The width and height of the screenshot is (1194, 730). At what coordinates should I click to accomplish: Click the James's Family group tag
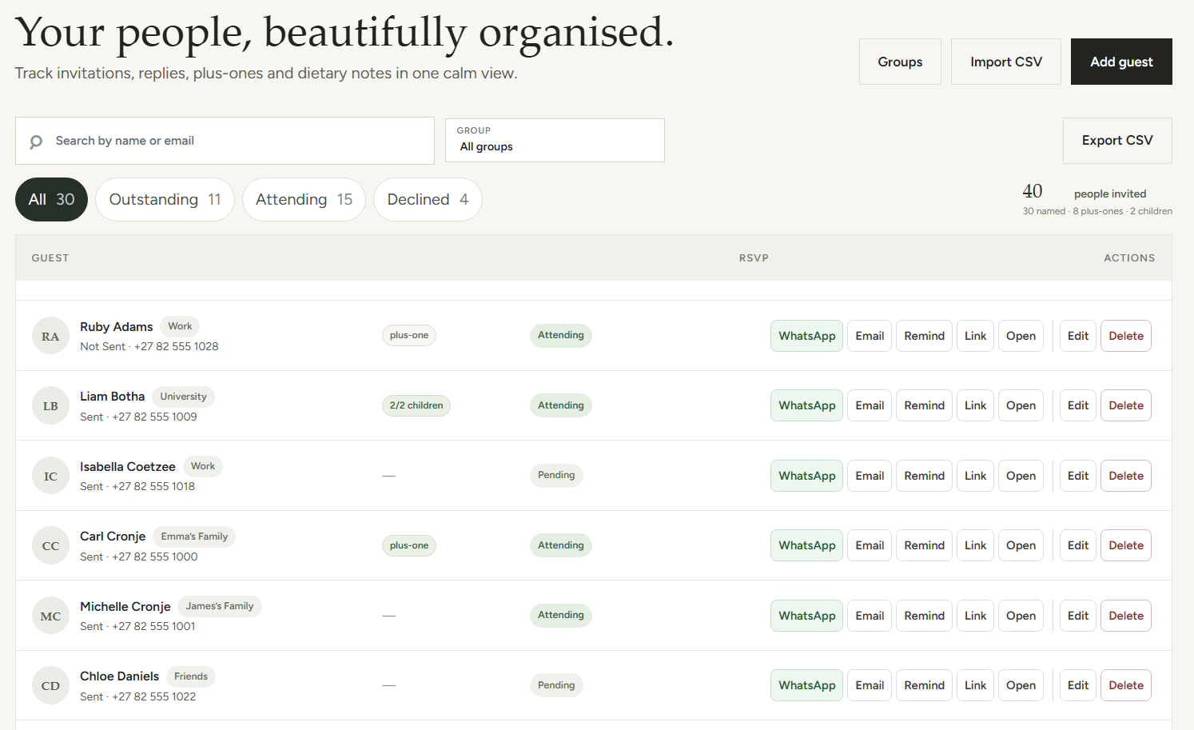tap(220, 606)
